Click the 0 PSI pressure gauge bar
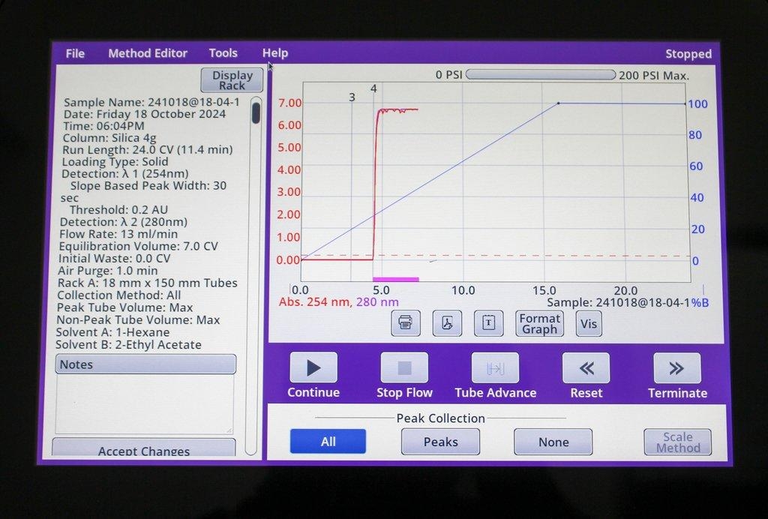Image resolution: width=768 pixels, height=519 pixels. coord(540,74)
